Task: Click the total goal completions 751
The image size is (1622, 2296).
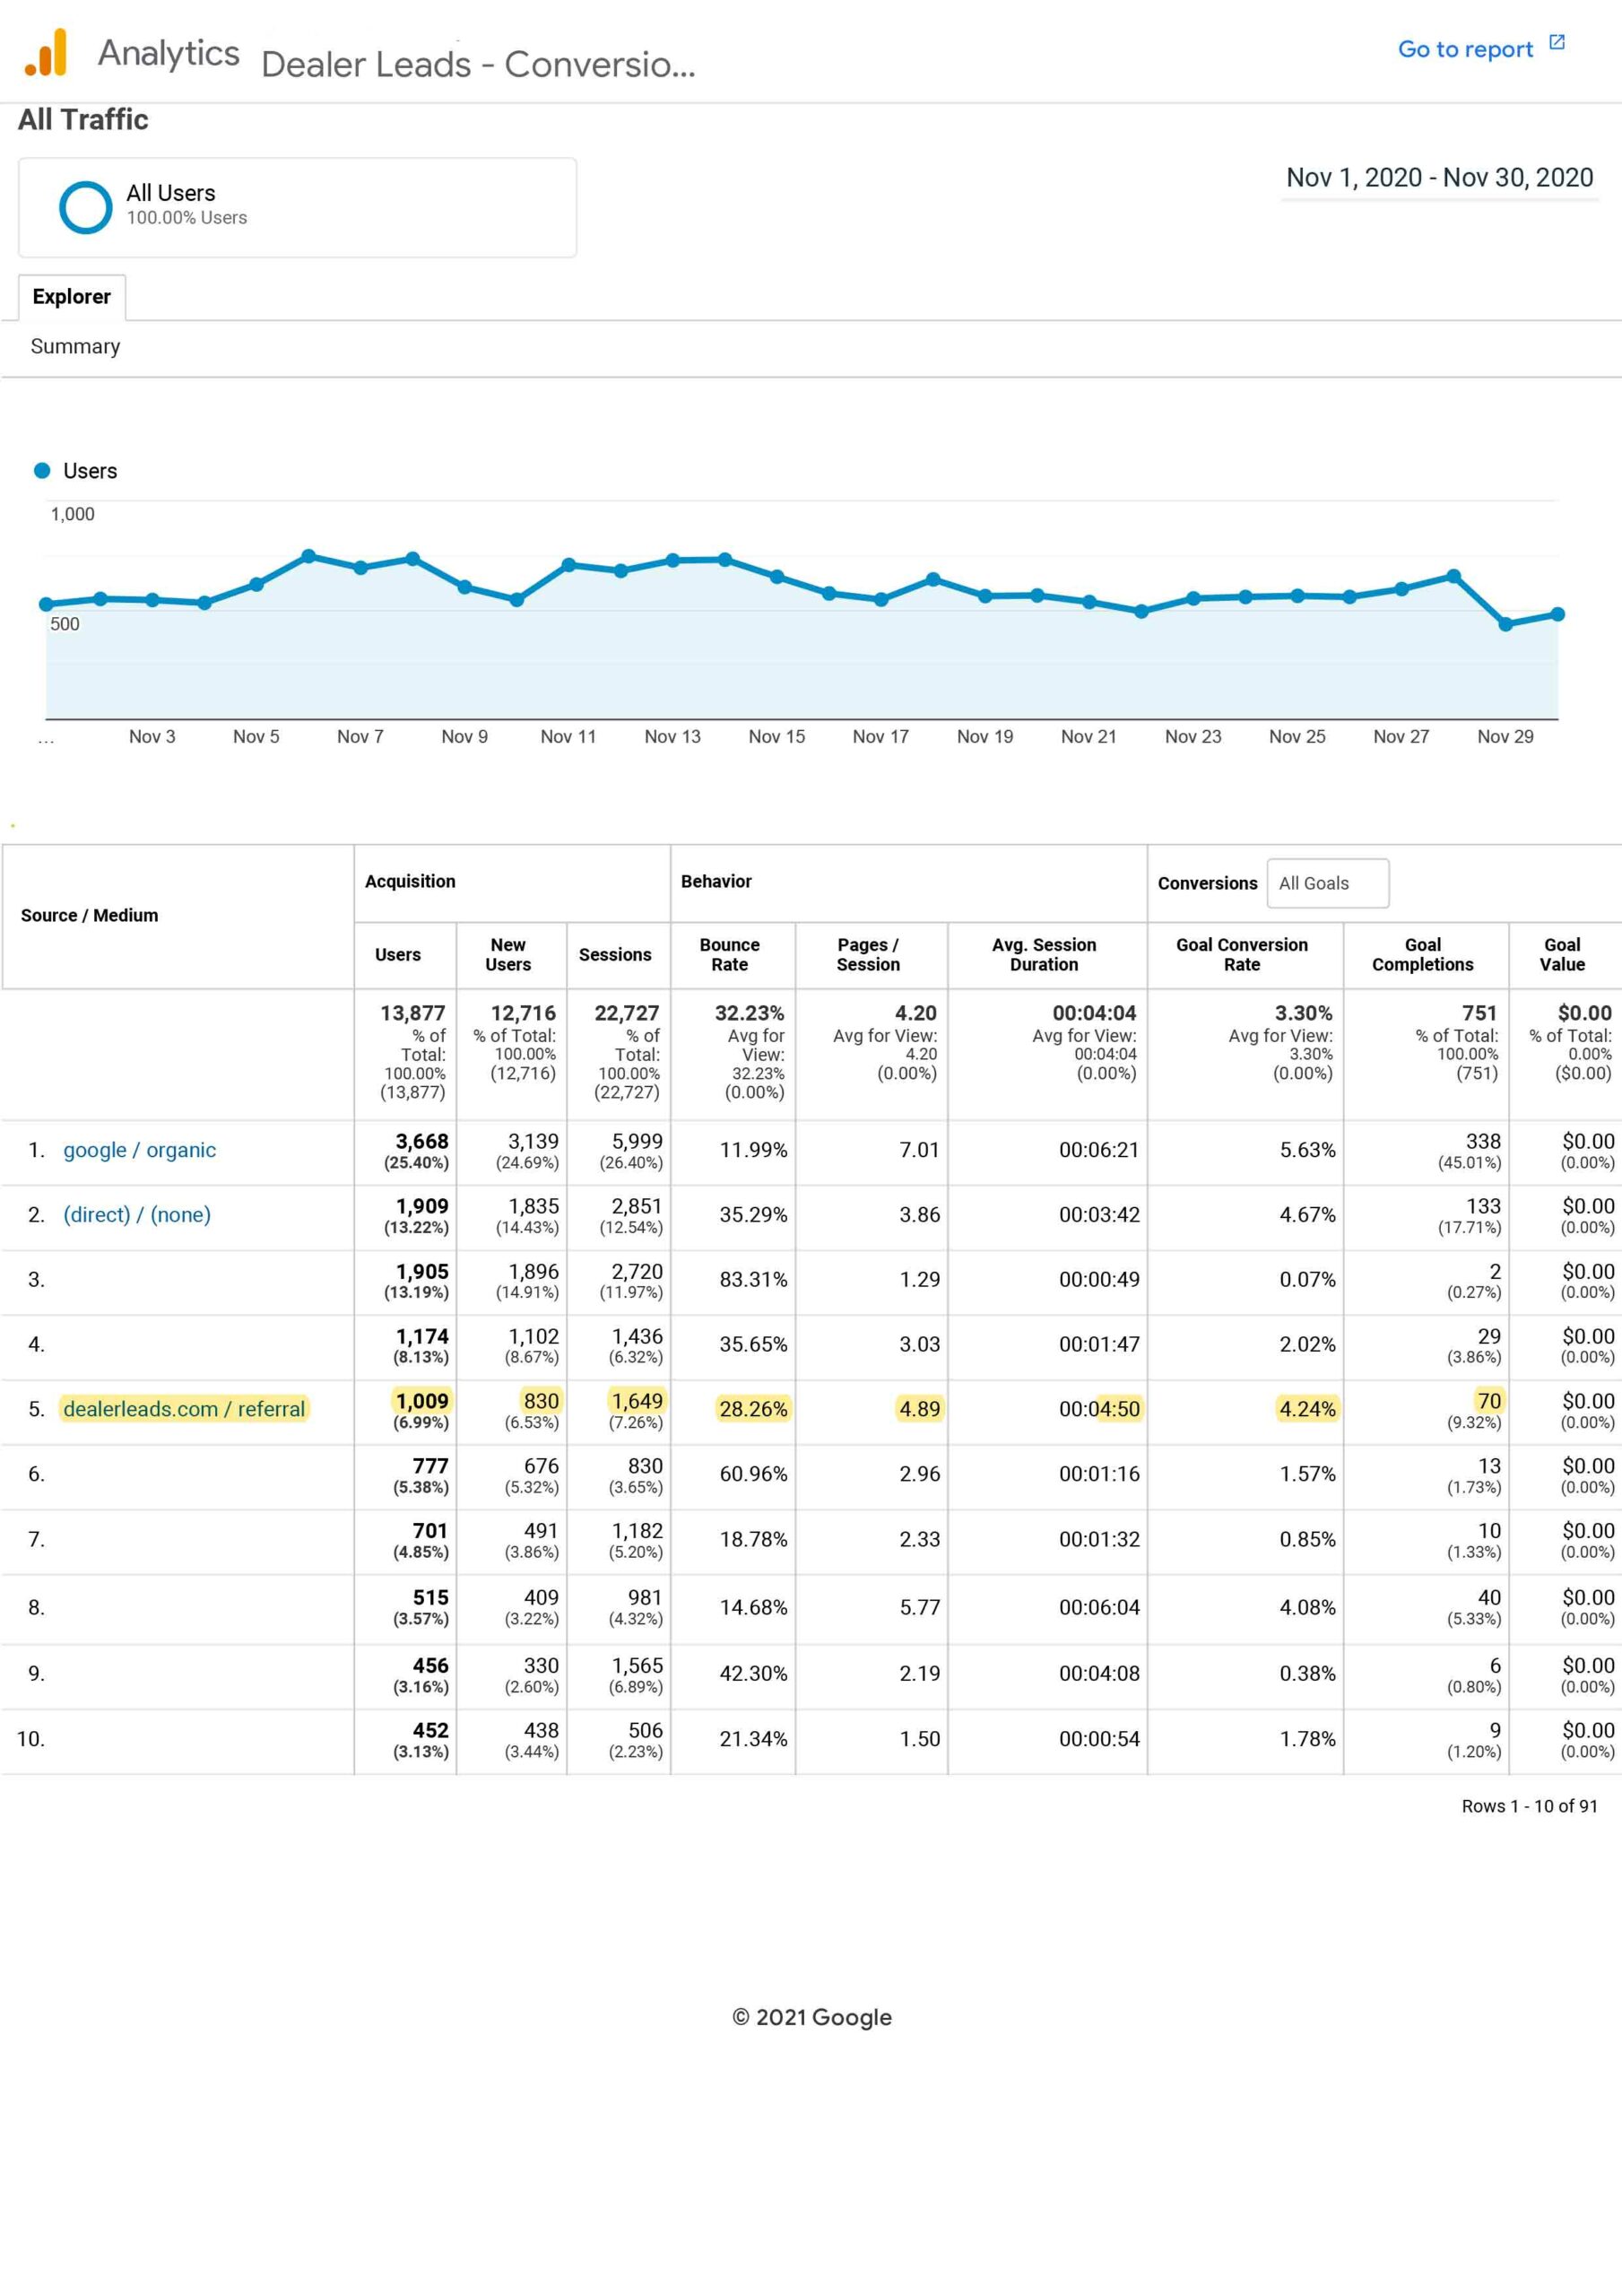Action: pyautogui.click(x=1479, y=1013)
